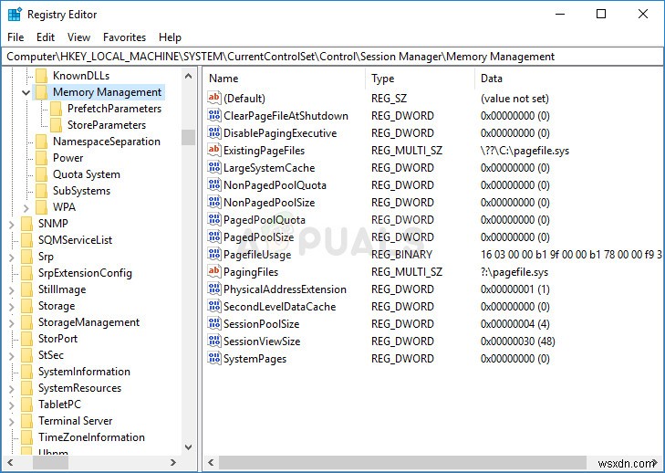Click the tree pane vertical scrollbar thumb
665x473 pixels.
click(x=188, y=138)
